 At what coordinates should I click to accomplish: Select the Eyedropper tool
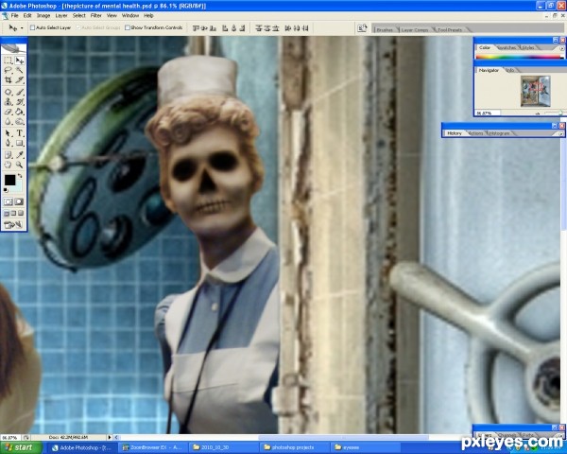pyautogui.click(x=20, y=155)
